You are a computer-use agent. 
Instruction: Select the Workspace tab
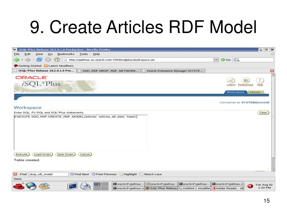(x=235, y=92)
